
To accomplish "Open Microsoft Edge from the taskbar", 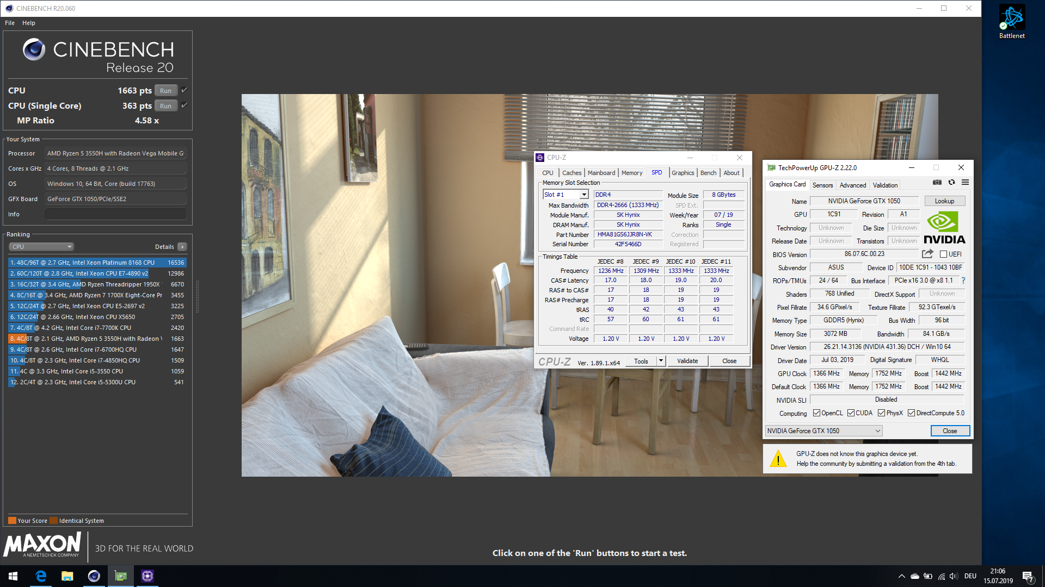I will (x=41, y=576).
